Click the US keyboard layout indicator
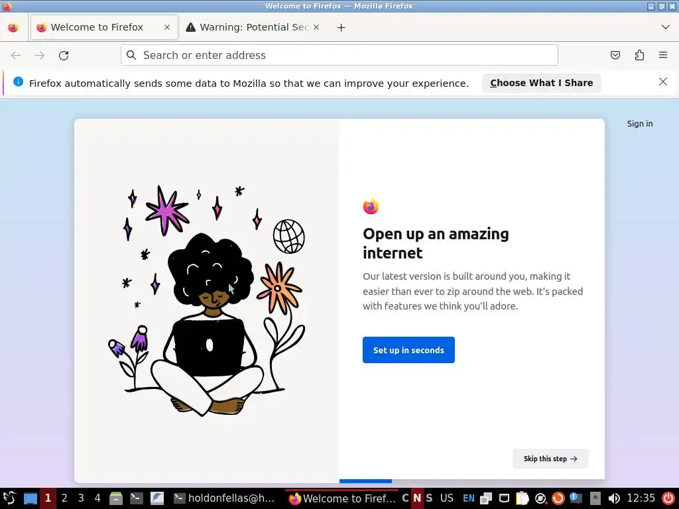 click(x=447, y=498)
